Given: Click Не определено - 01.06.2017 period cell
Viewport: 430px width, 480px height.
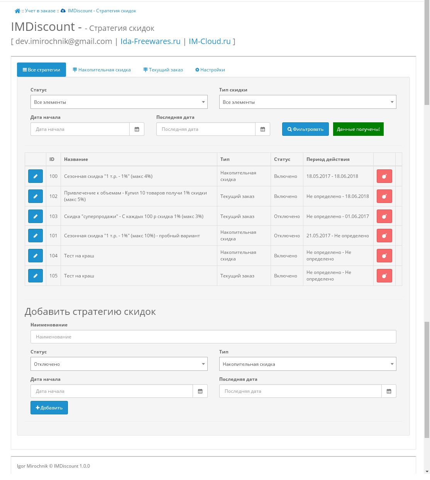Looking at the screenshot, I should pyautogui.click(x=338, y=216).
